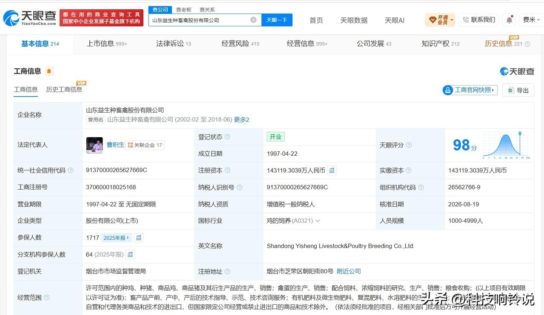Click organization code 26562766-9
This screenshot has height=315, width=544.
pos(464,187)
